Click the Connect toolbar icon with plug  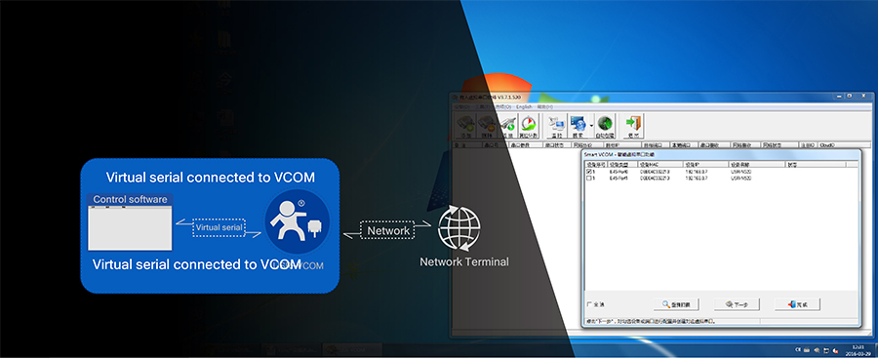click(508, 126)
